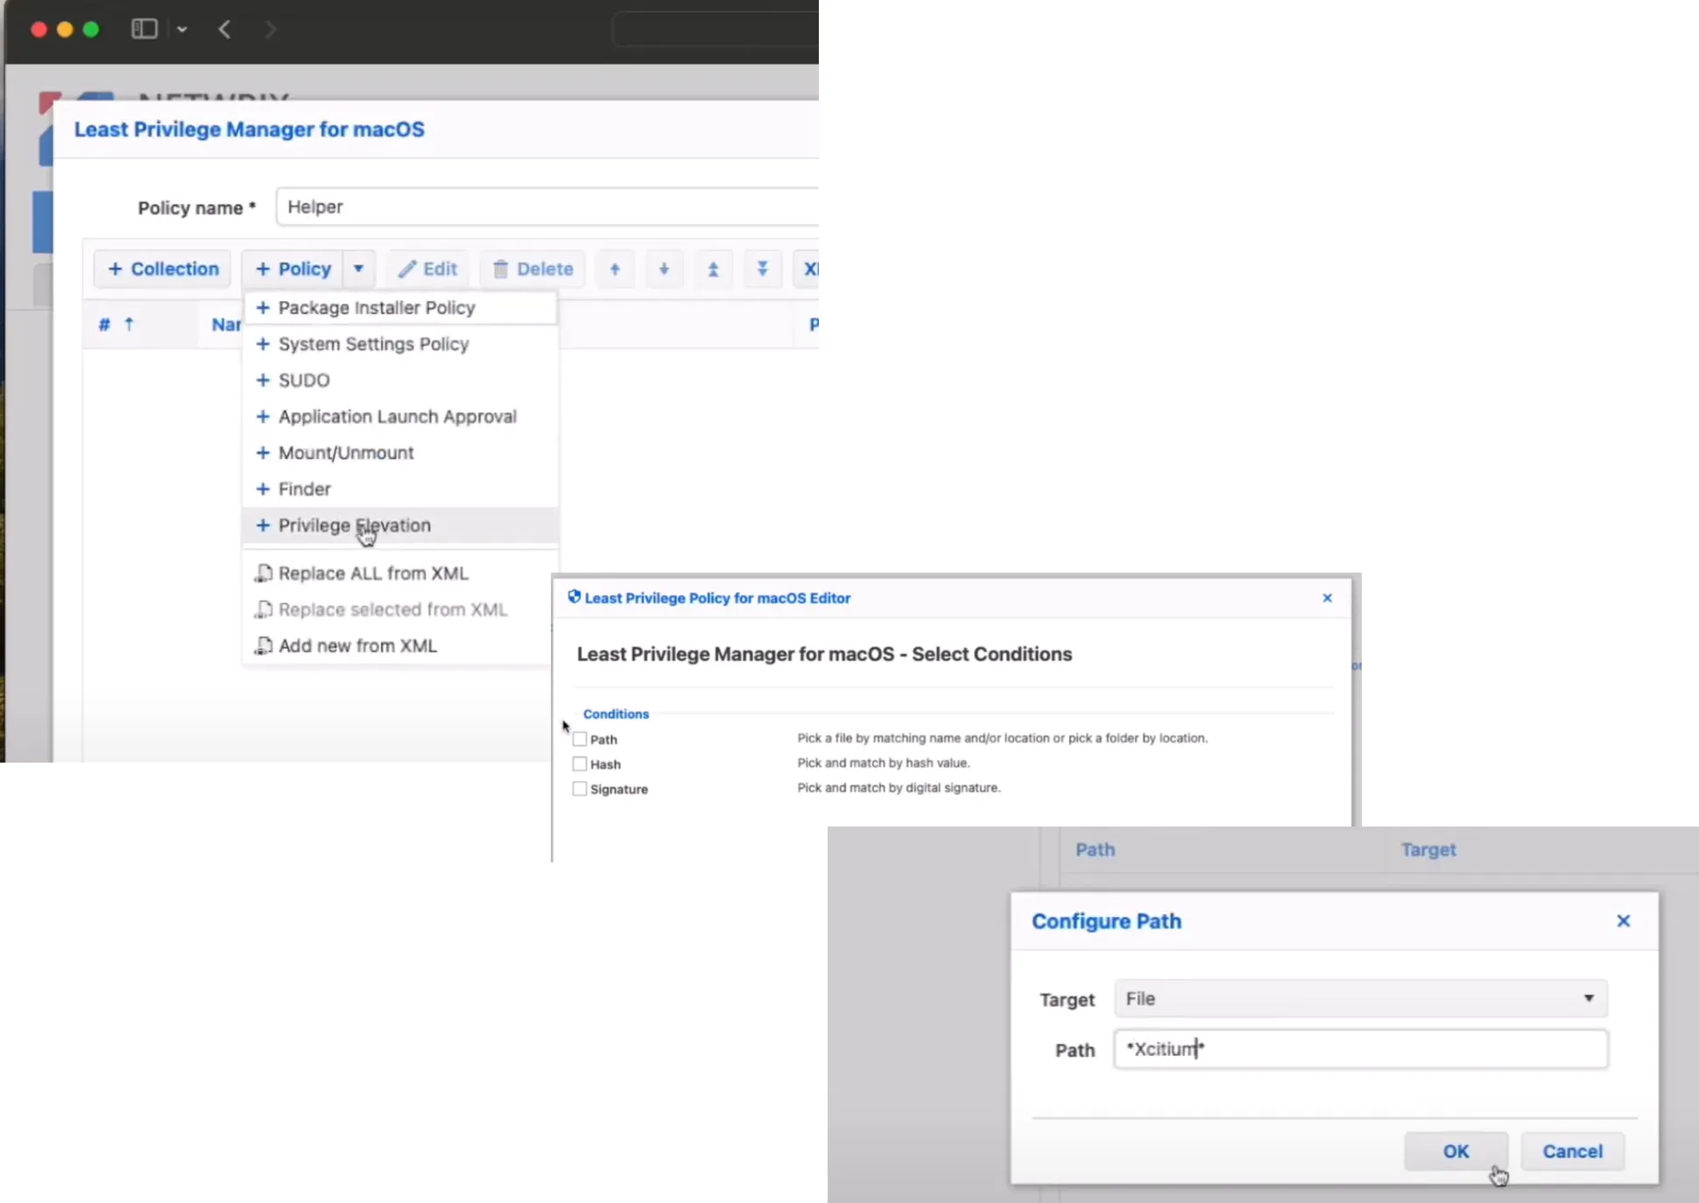Select SUDO from the policy menu
The width and height of the screenshot is (1699, 1203).
400,380
